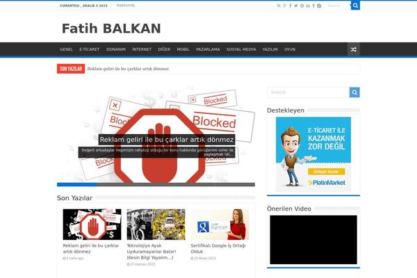Open the Twitter social icon
Viewport: 417px width, 278px height.
296,6
